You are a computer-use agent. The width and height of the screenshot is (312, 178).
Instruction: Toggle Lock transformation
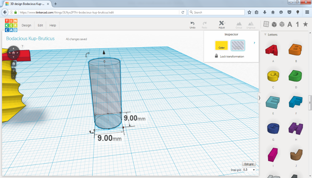(229, 56)
